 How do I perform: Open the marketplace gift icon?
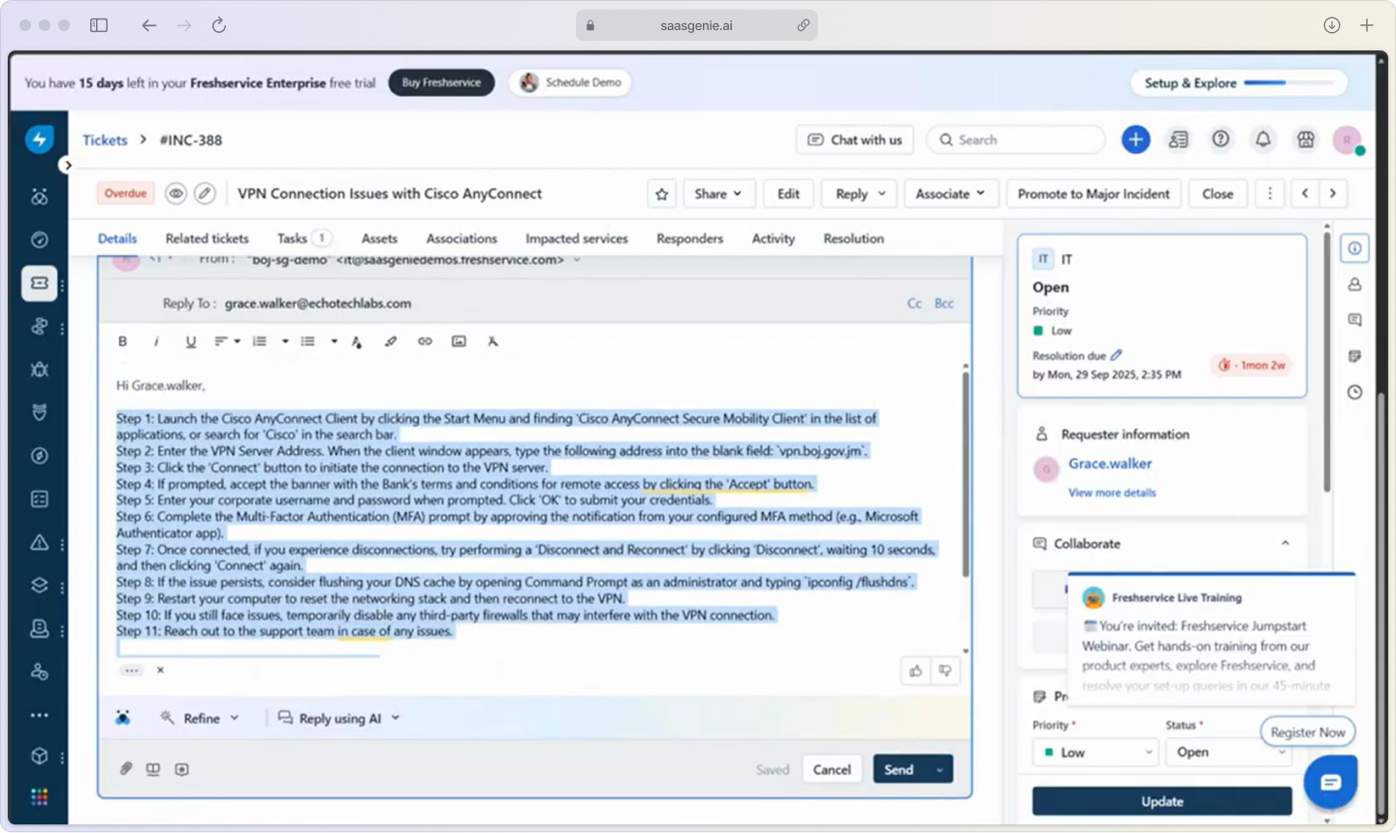[1306, 140]
